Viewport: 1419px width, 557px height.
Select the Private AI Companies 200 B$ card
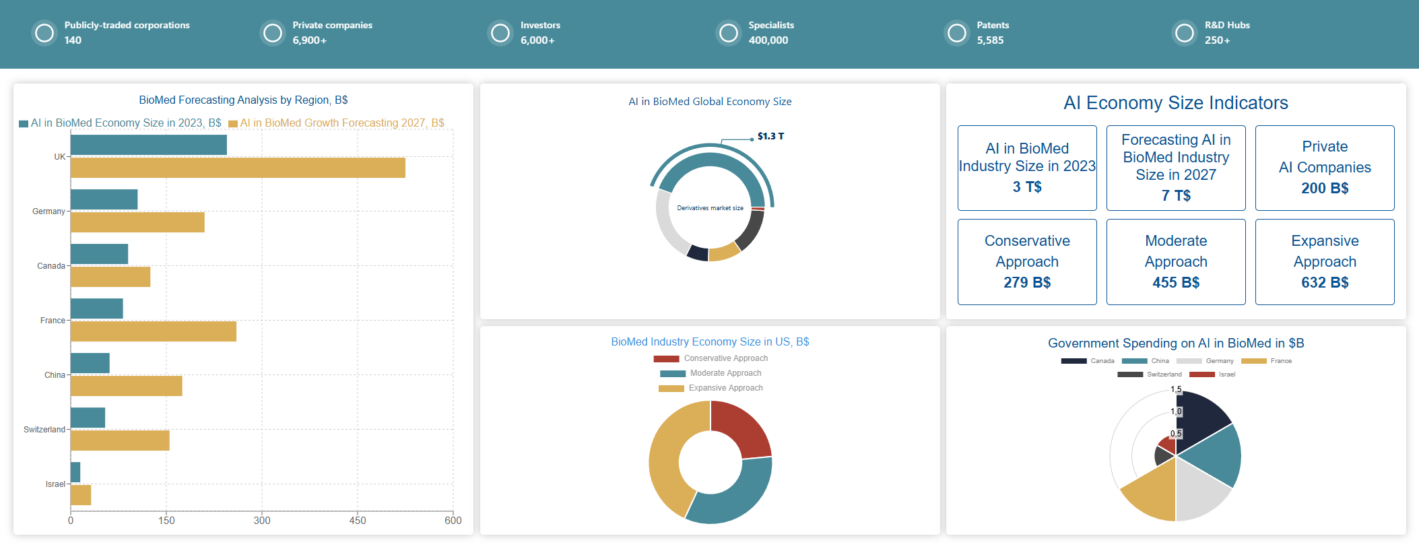1324,168
